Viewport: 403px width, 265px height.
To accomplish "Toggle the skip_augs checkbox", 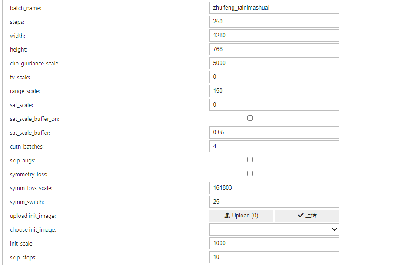I will [250, 159].
